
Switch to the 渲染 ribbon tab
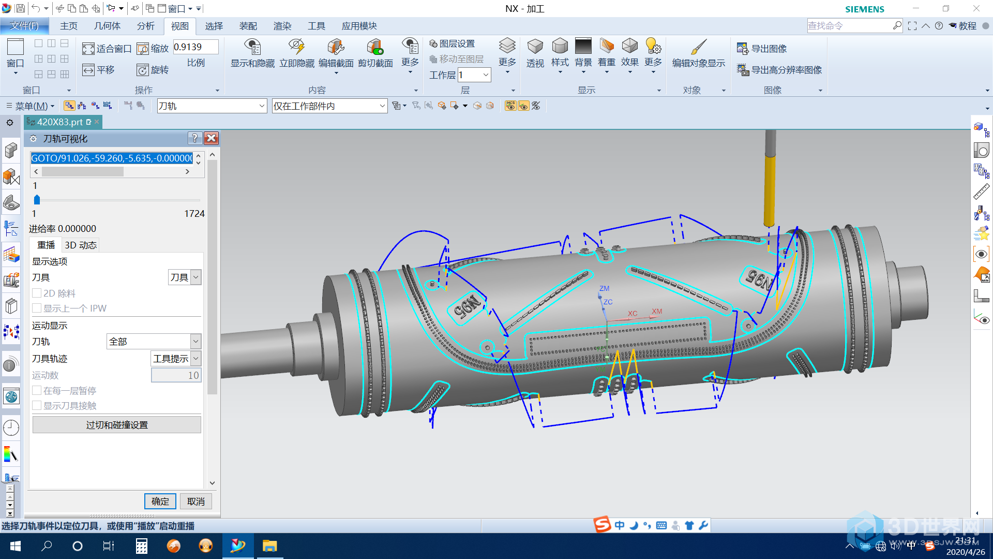pyautogui.click(x=282, y=26)
